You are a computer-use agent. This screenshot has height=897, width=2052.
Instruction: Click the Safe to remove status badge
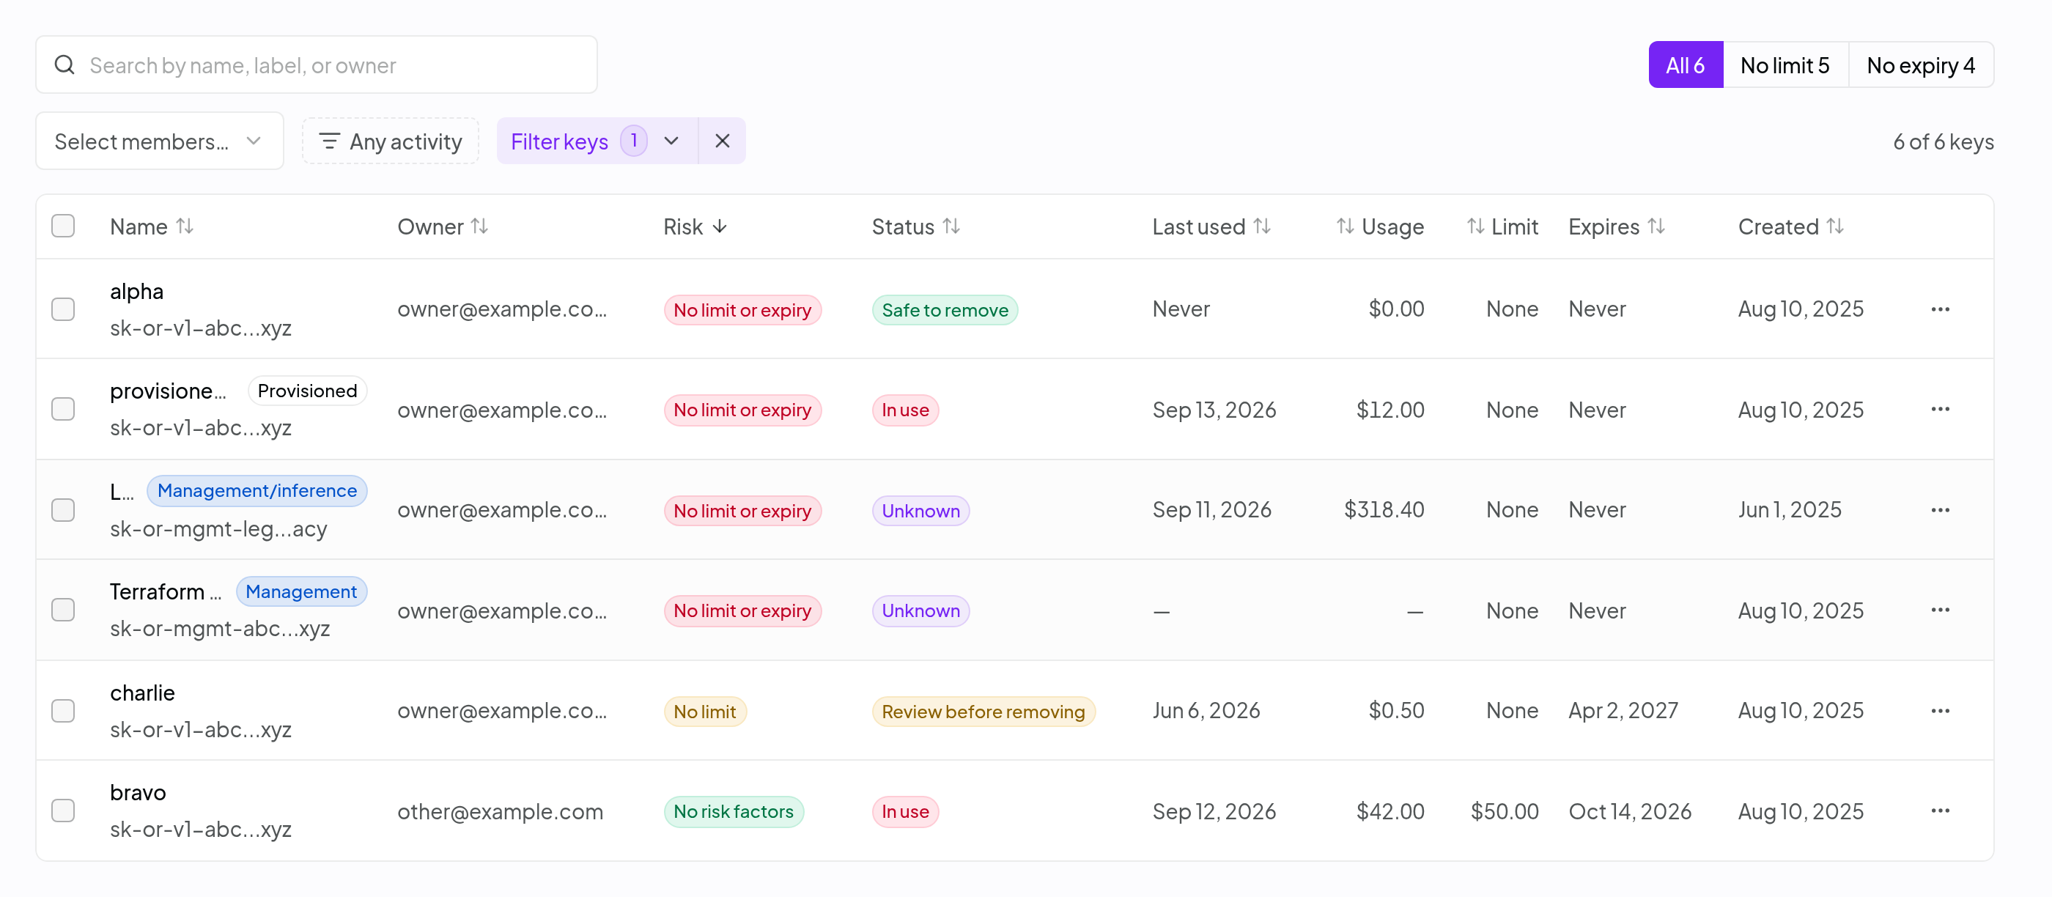[x=945, y=310]
